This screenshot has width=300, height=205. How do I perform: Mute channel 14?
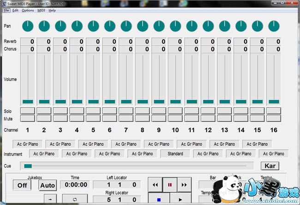coord(241,118)
